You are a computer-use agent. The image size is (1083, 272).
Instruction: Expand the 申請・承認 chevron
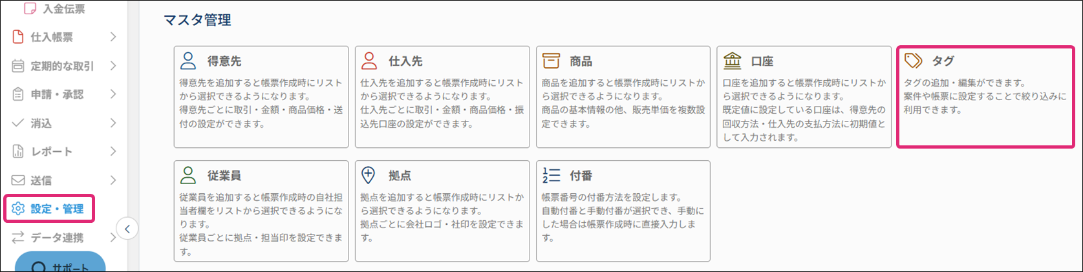coord(113,94)
